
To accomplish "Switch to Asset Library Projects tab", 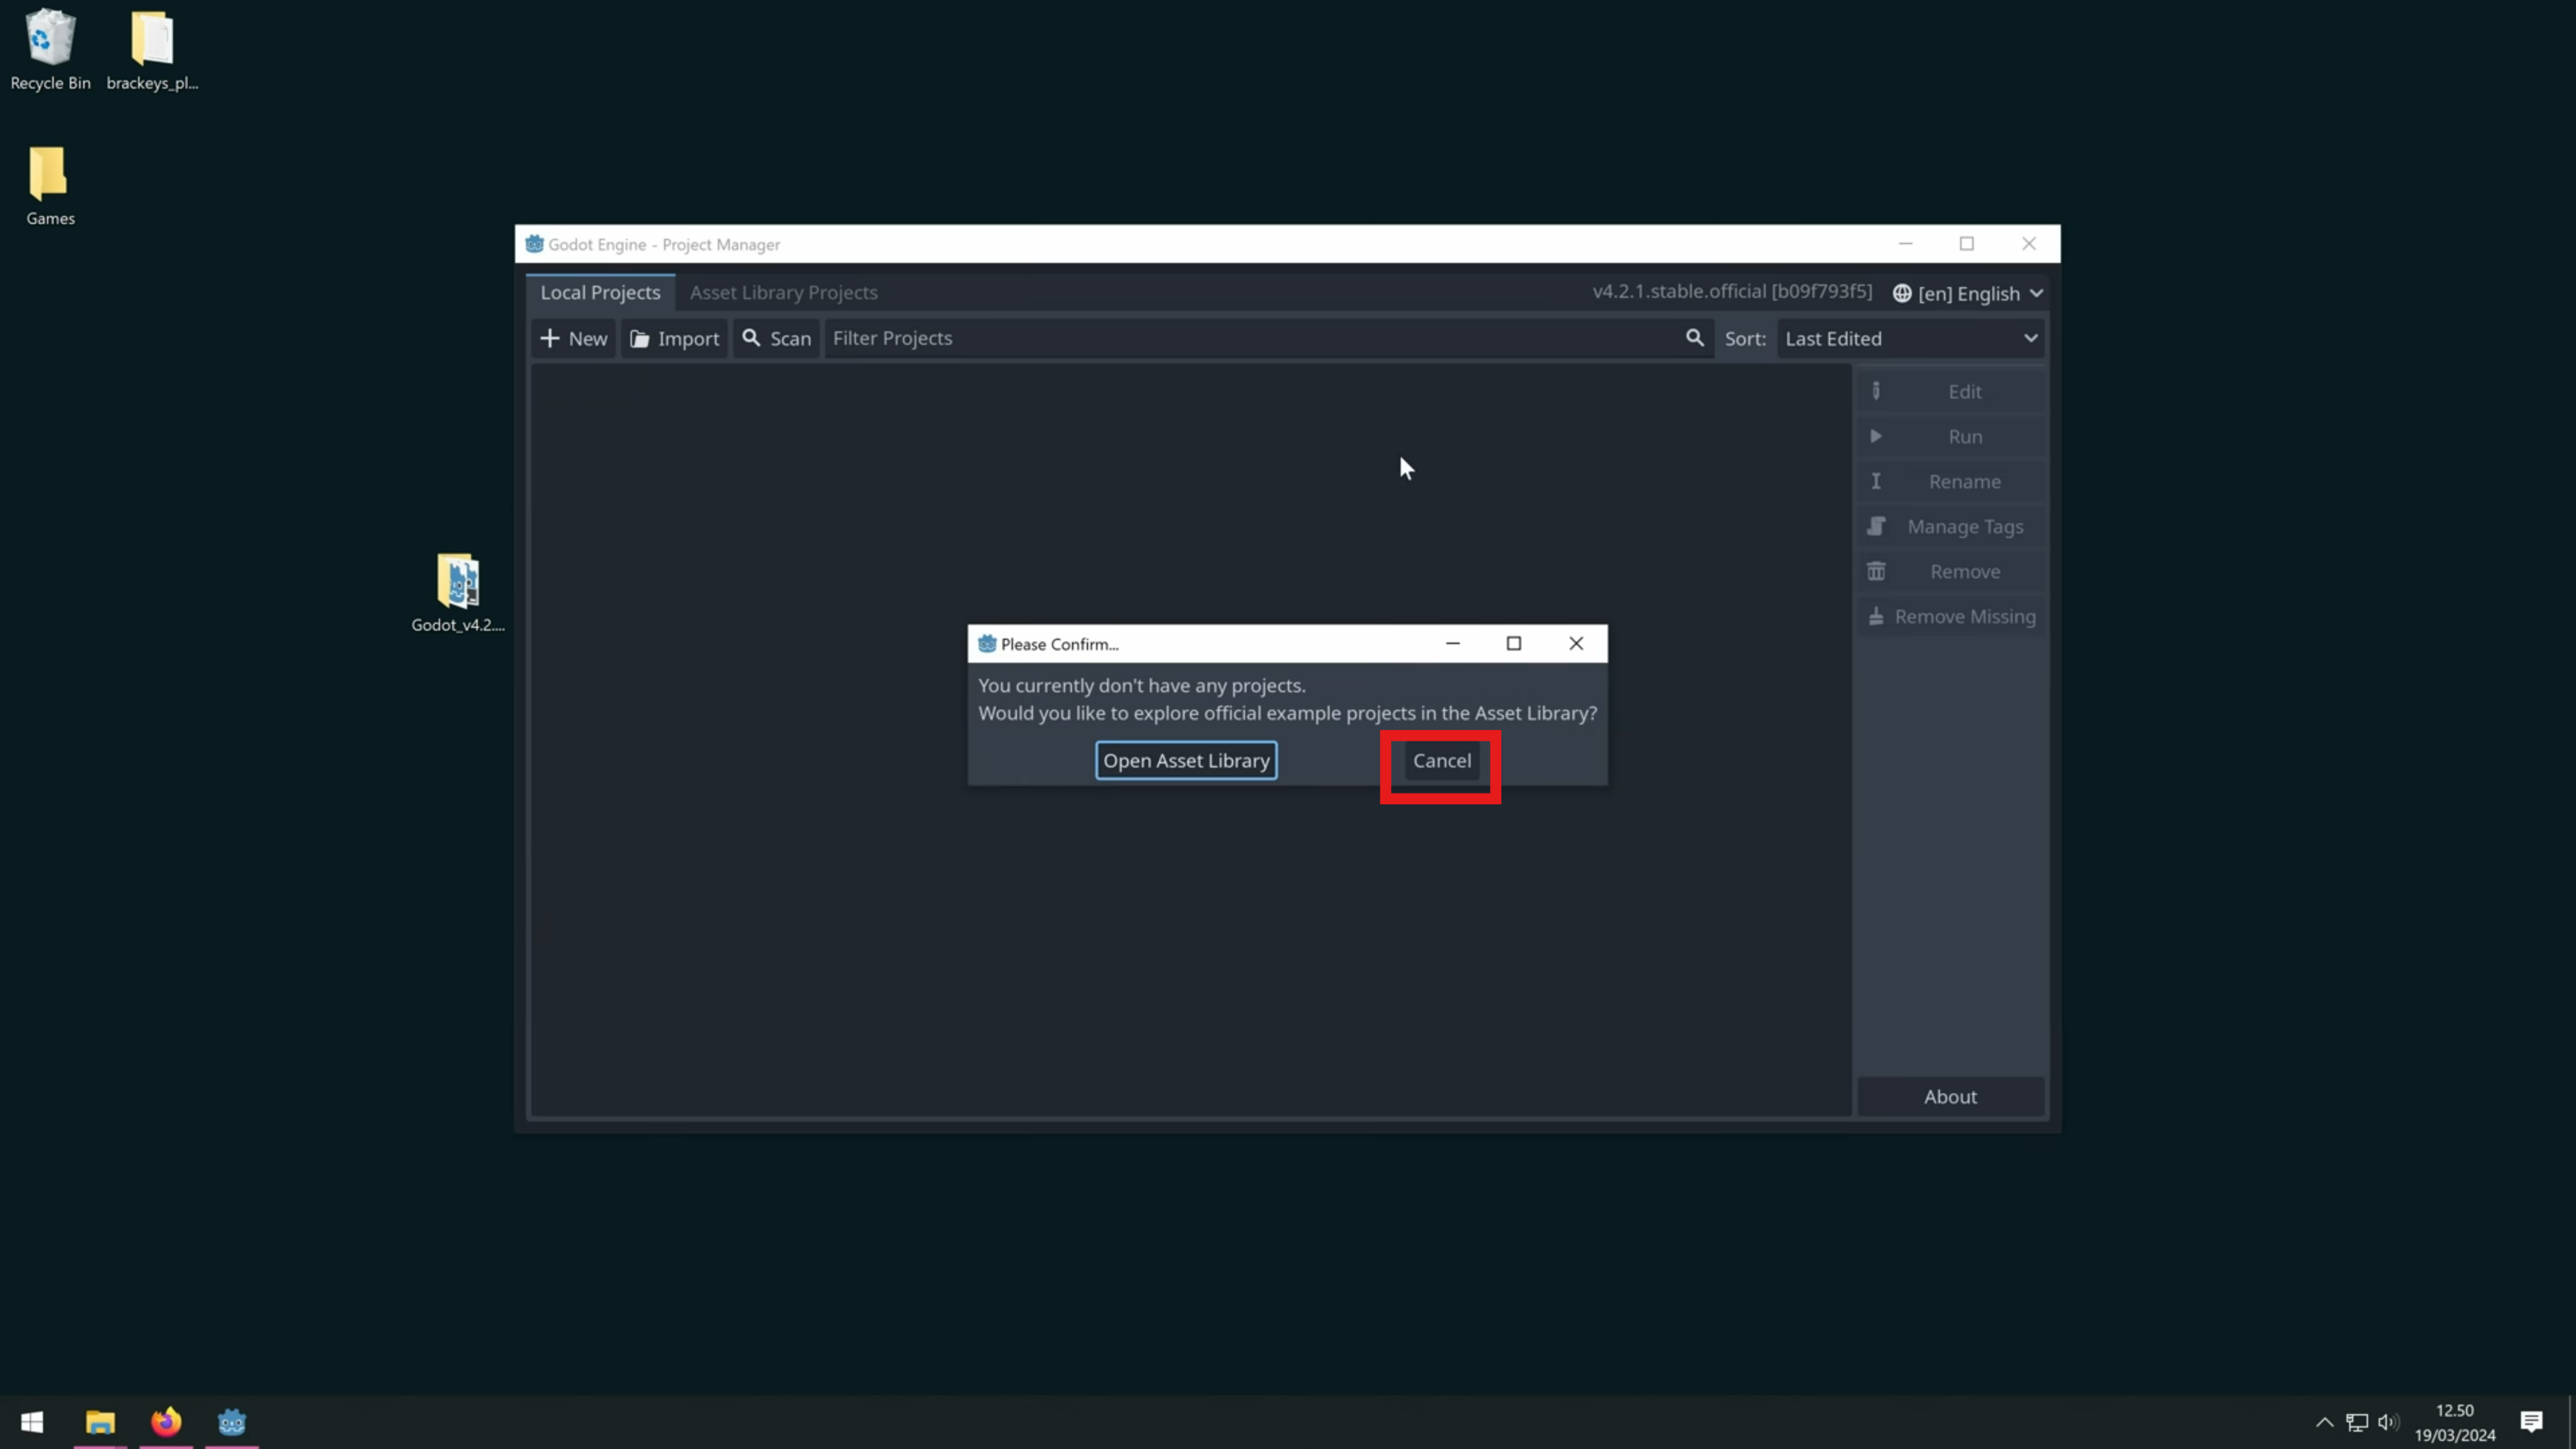I will pyautogui.click(x=783, y=292).
